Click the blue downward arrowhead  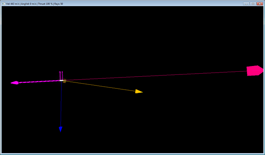[x=60, y=129]
